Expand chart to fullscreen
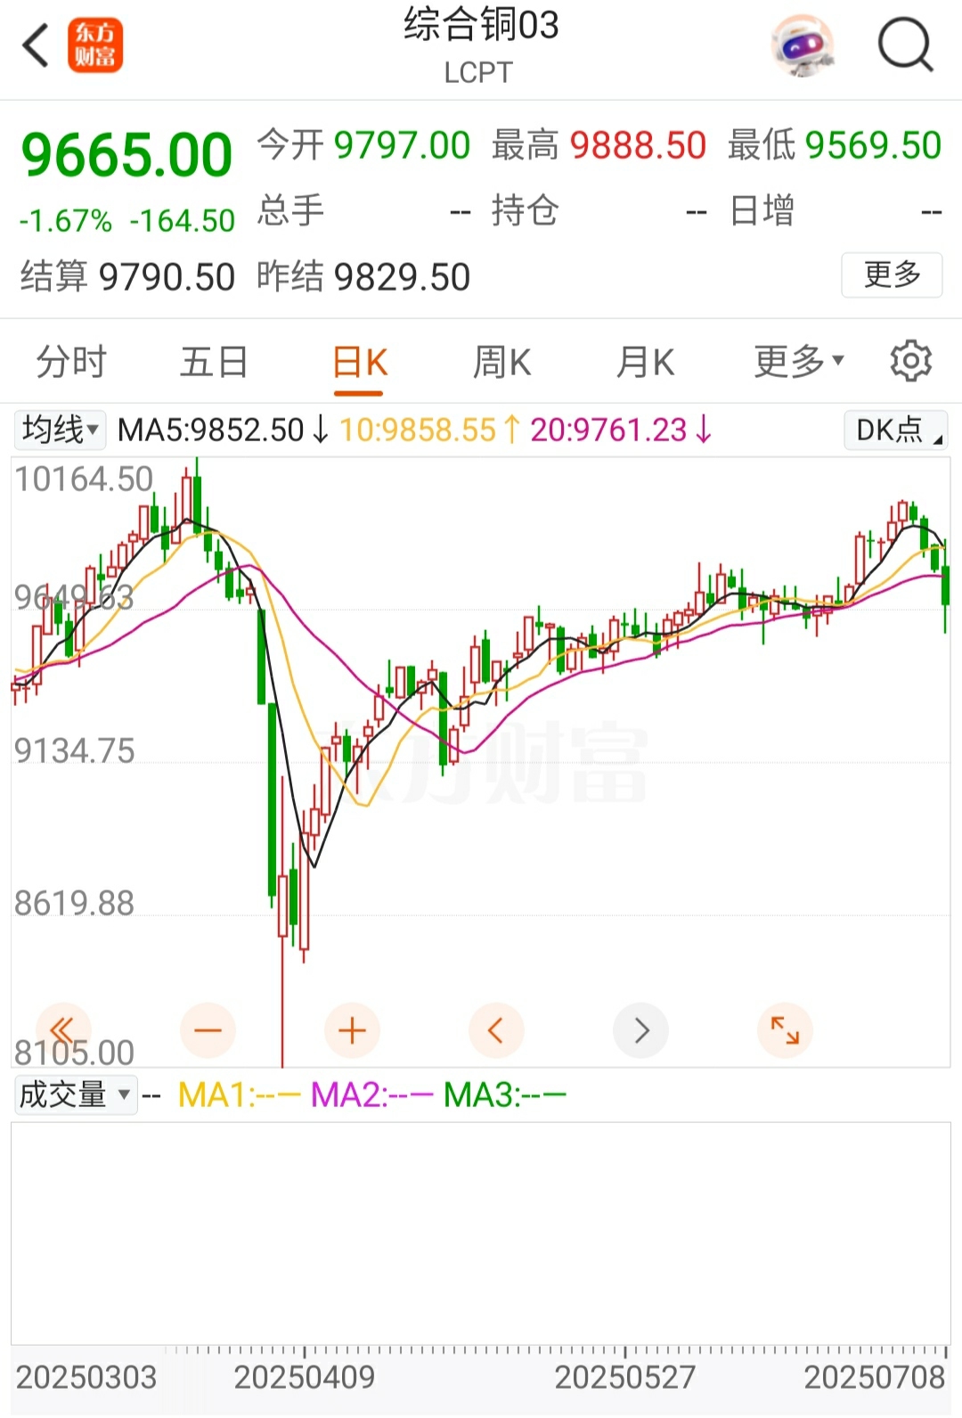Screen dimensions: 962x1418 [785, 1031]
